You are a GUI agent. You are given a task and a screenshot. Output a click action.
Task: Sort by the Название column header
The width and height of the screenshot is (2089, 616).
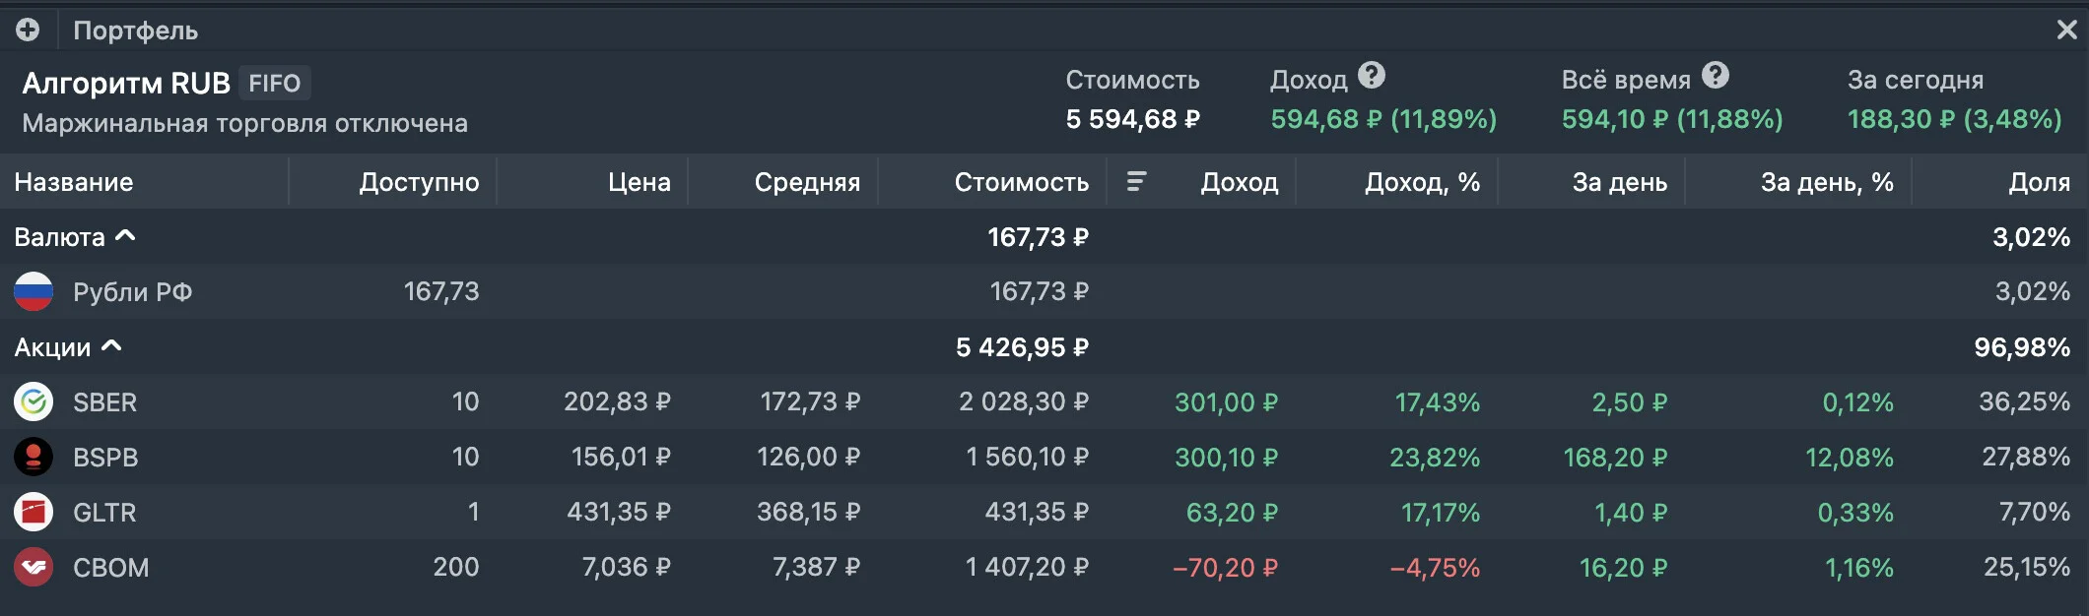click(74, 182)
